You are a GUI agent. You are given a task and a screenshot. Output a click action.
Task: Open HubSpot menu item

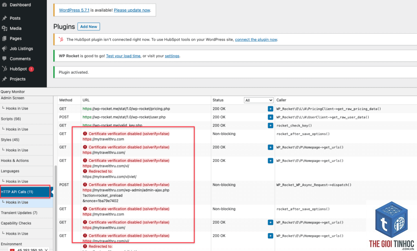[18, 69]
